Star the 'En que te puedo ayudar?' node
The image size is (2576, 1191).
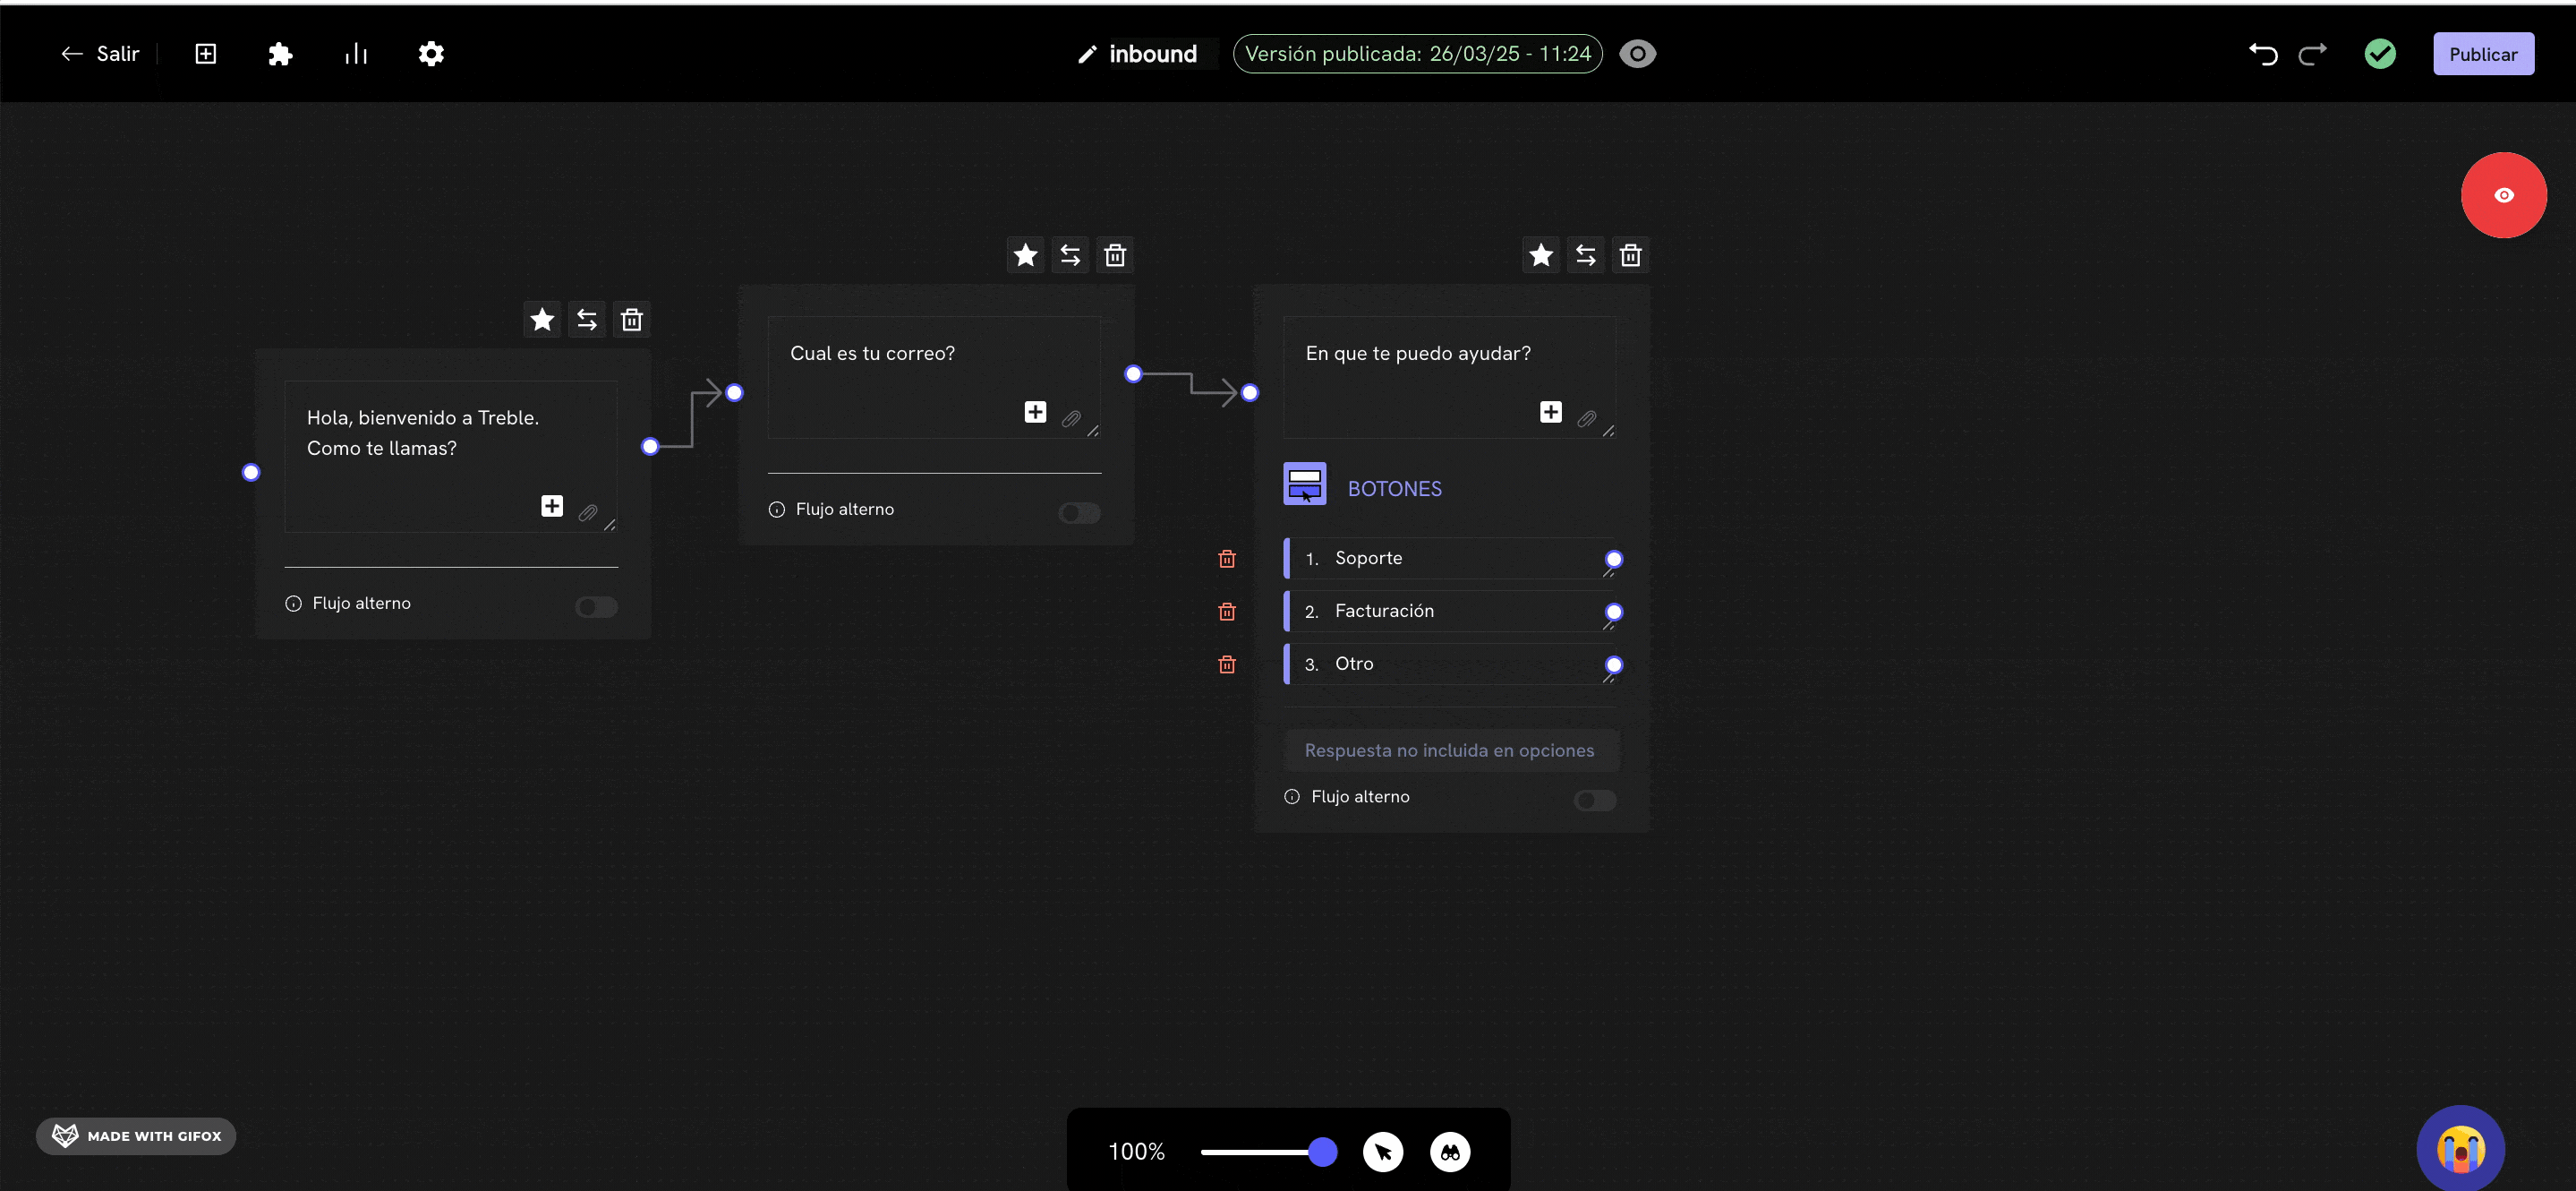coord(1541,256)
